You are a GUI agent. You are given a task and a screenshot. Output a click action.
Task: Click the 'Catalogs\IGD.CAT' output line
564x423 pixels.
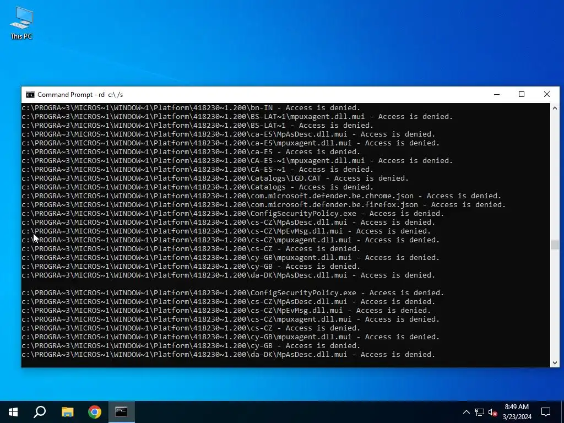click(x=215, y=178)
